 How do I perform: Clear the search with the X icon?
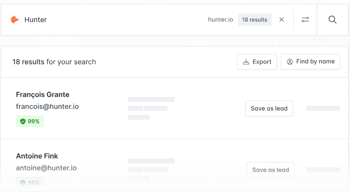pos(282,20)
